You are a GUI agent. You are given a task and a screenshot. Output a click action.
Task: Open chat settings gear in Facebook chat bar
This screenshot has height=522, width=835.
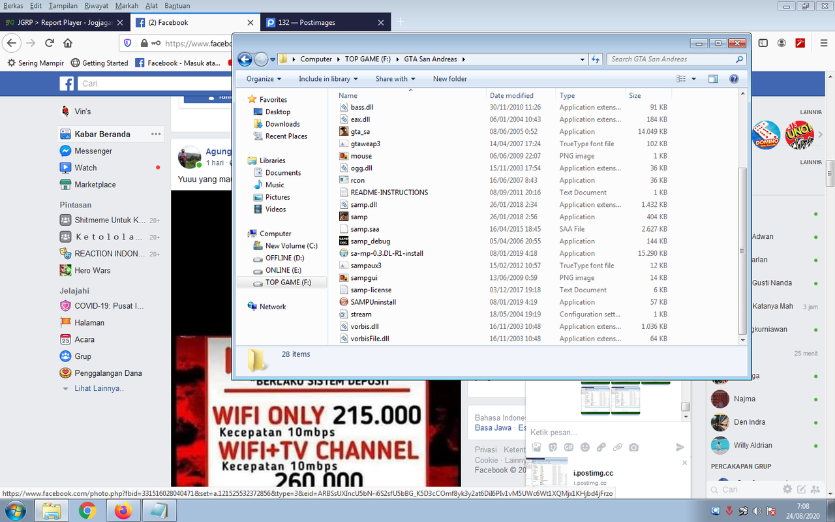pos(787,489)
